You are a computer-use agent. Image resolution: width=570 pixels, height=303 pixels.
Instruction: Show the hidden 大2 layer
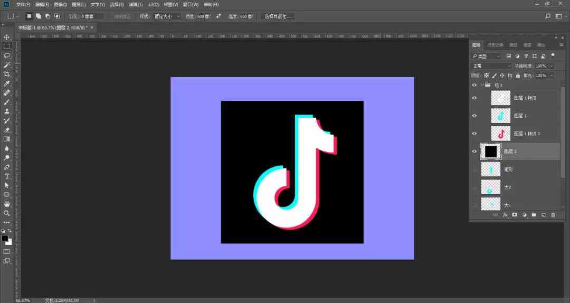[474, 187]
